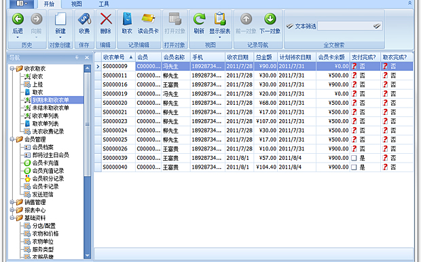Expand the 报表中心 tree folder

click(x=12, y=210)
